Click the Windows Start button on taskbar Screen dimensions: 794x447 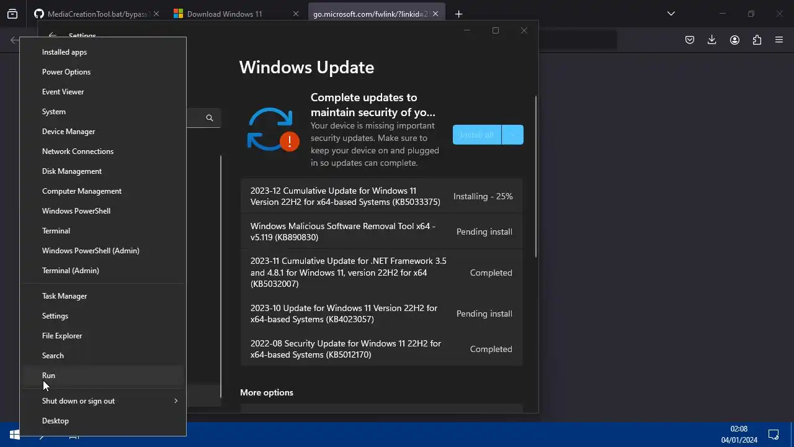tap(14, 435)
